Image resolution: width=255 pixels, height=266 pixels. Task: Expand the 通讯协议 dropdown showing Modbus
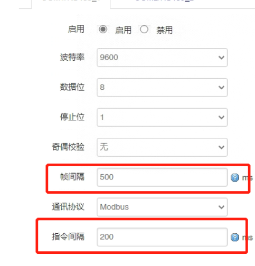click(162, 207)
